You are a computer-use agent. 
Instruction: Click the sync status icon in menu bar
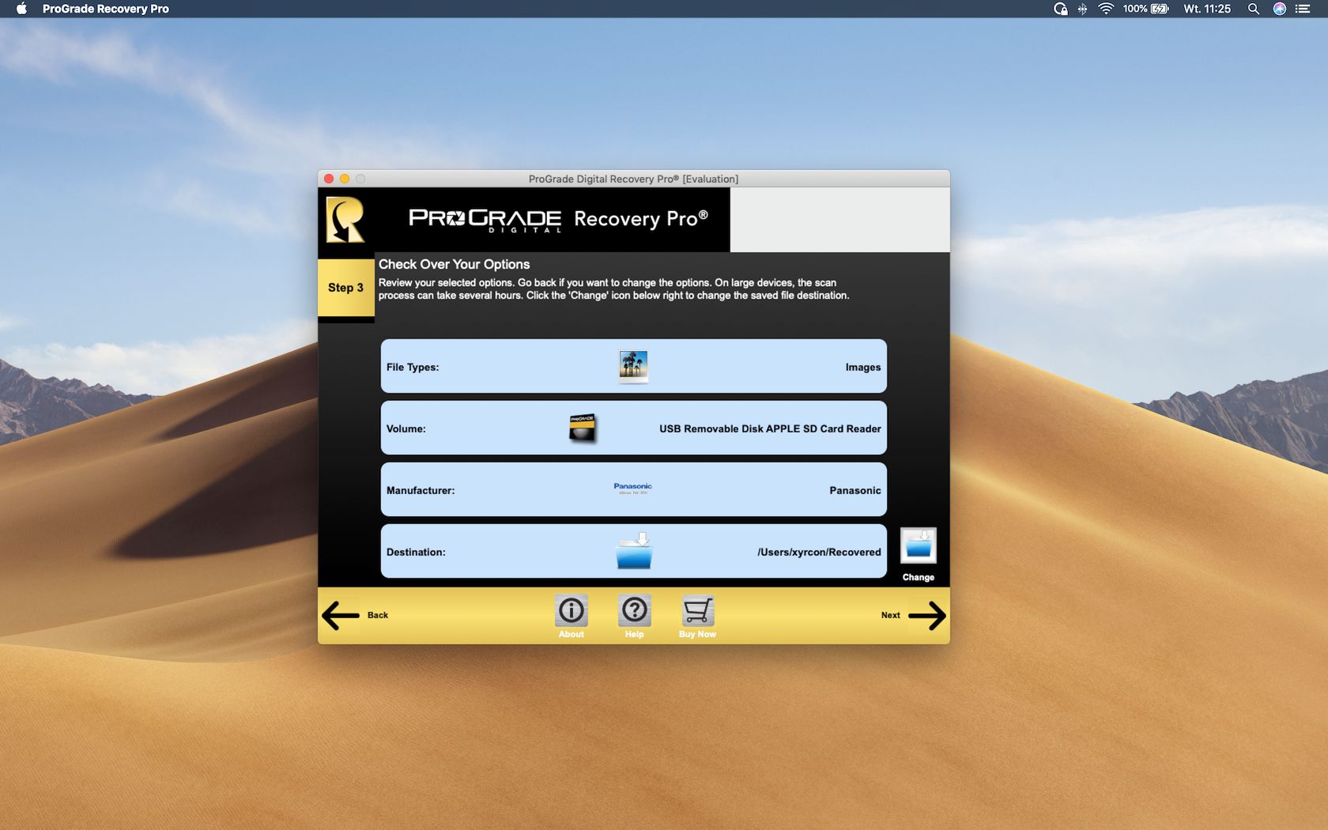point(1061,9)
